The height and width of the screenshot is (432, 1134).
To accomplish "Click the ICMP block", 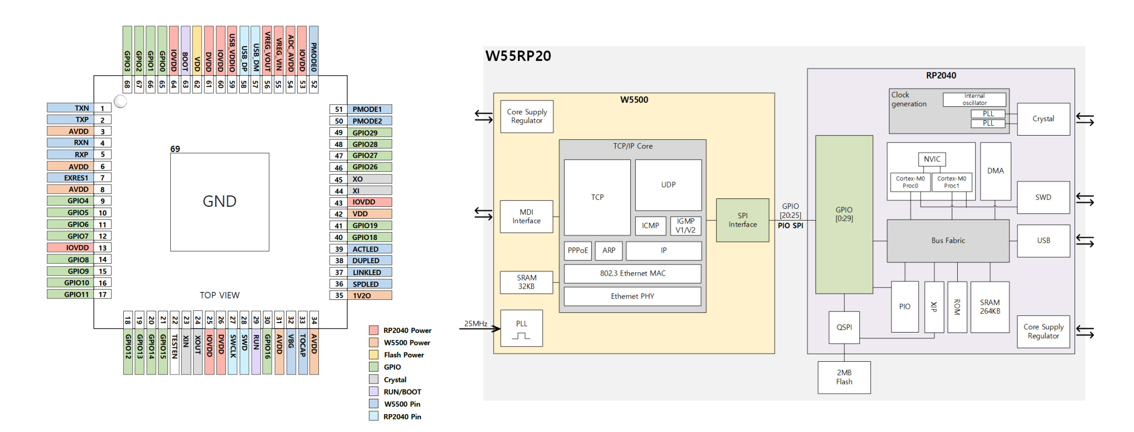I will (651, 226).
